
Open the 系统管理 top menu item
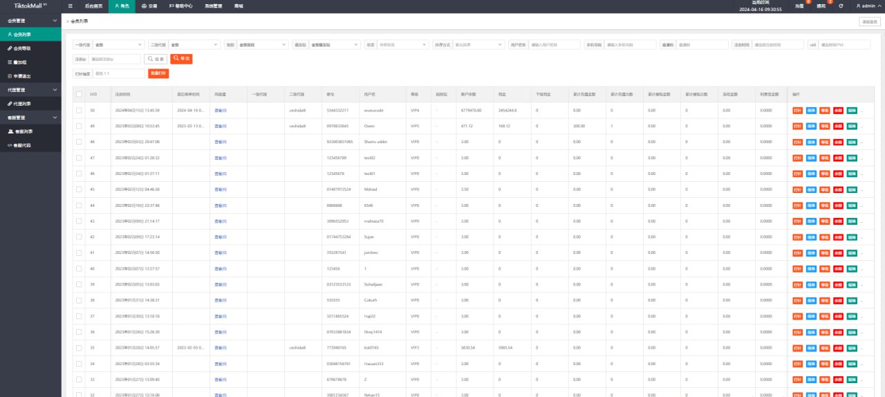(214, 6)
